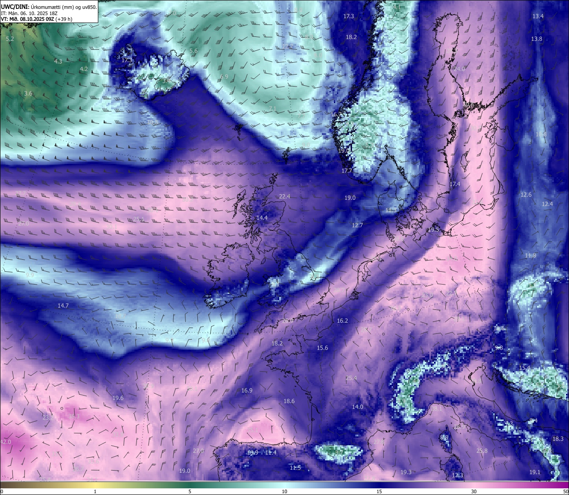Click the title 'UWC/DINI: Úrkomumætti (mm) og uv850.'
Image resolution: width=569 pixels, height=495 pixels.
click(x=48, y=7)
